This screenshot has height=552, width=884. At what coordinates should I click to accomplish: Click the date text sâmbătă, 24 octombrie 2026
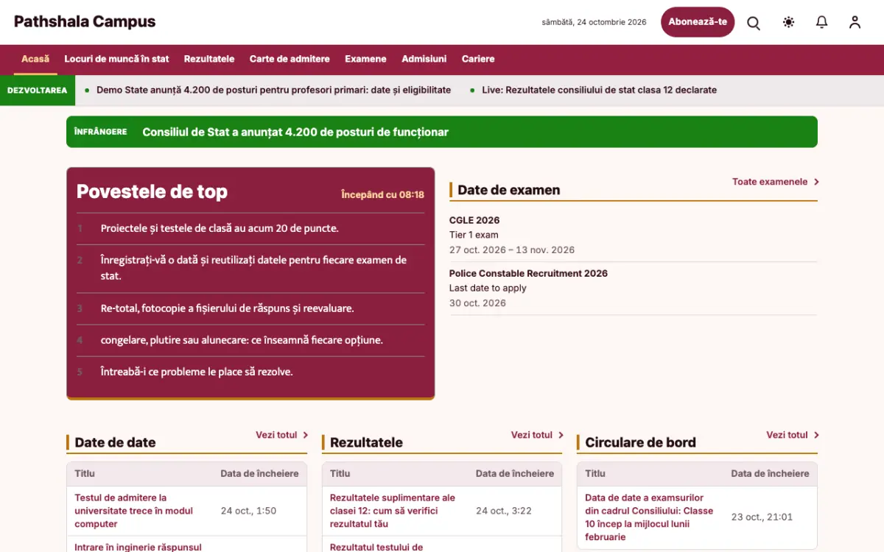pos(594,22)
